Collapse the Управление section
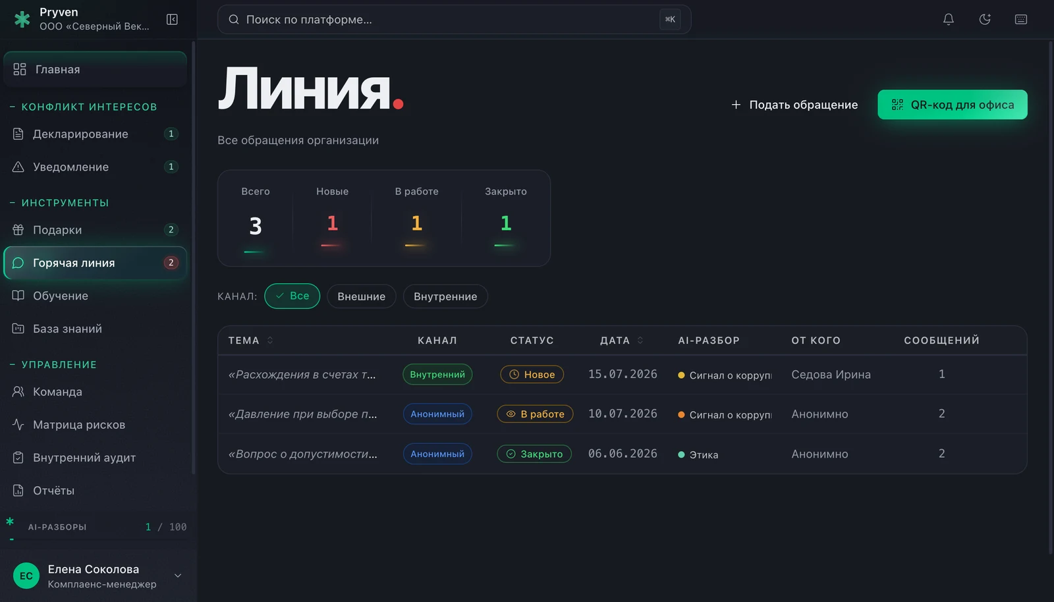The height and width of the screenshot is (602, 1054). tap(53, 365)
